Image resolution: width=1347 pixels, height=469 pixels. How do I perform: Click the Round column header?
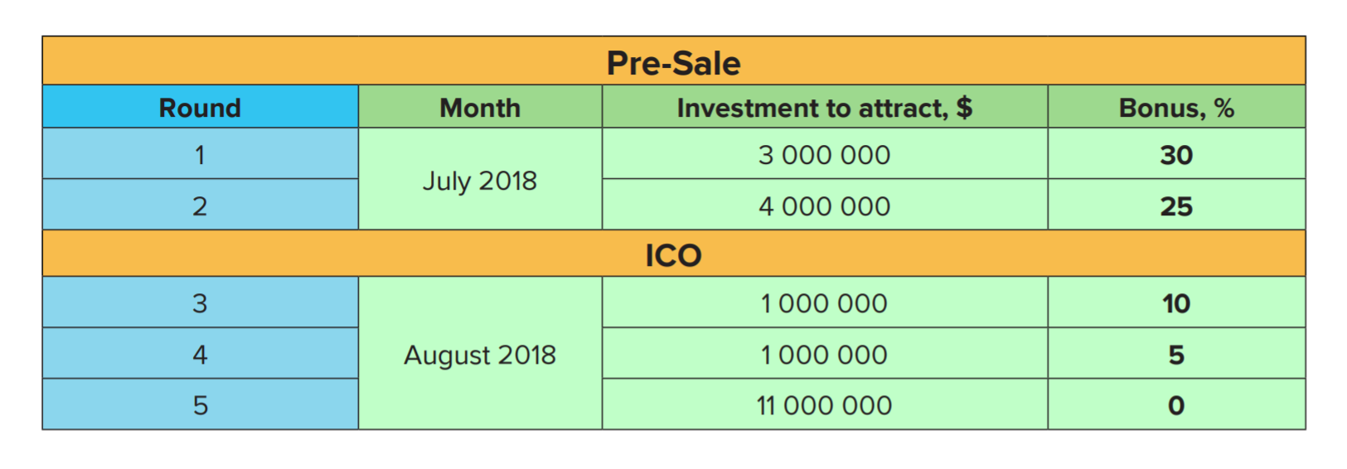(201, 107)
